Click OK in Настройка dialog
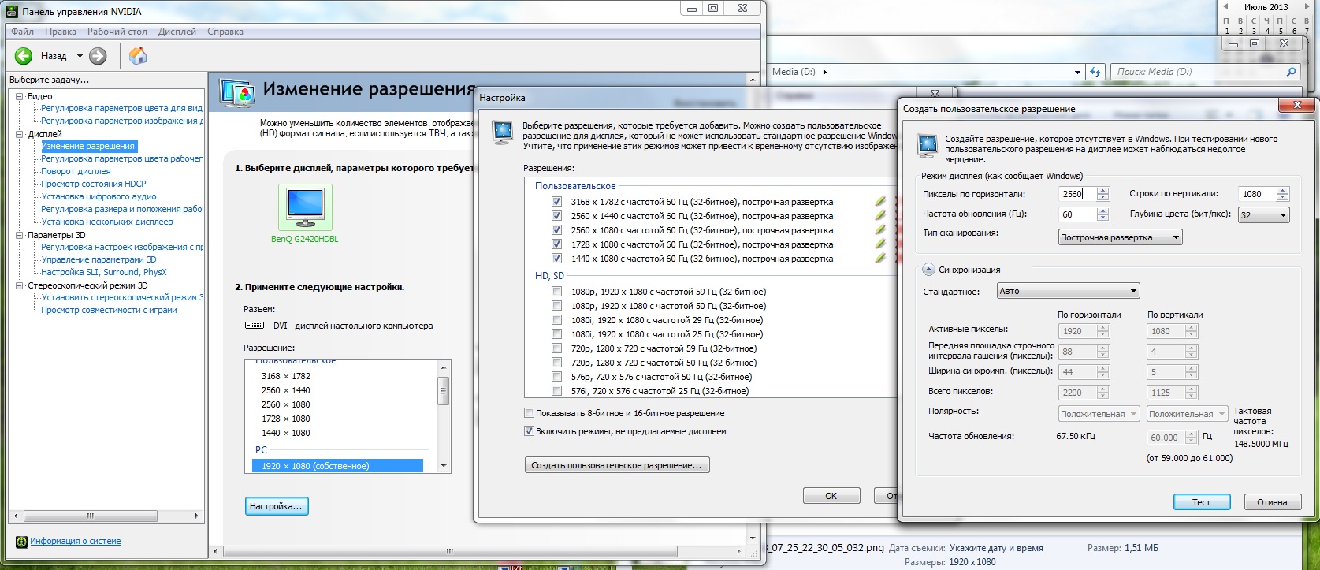 click(x=831, y=496)
